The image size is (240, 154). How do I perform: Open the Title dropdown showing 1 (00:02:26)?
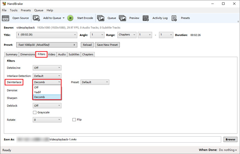tap(47, 35)
